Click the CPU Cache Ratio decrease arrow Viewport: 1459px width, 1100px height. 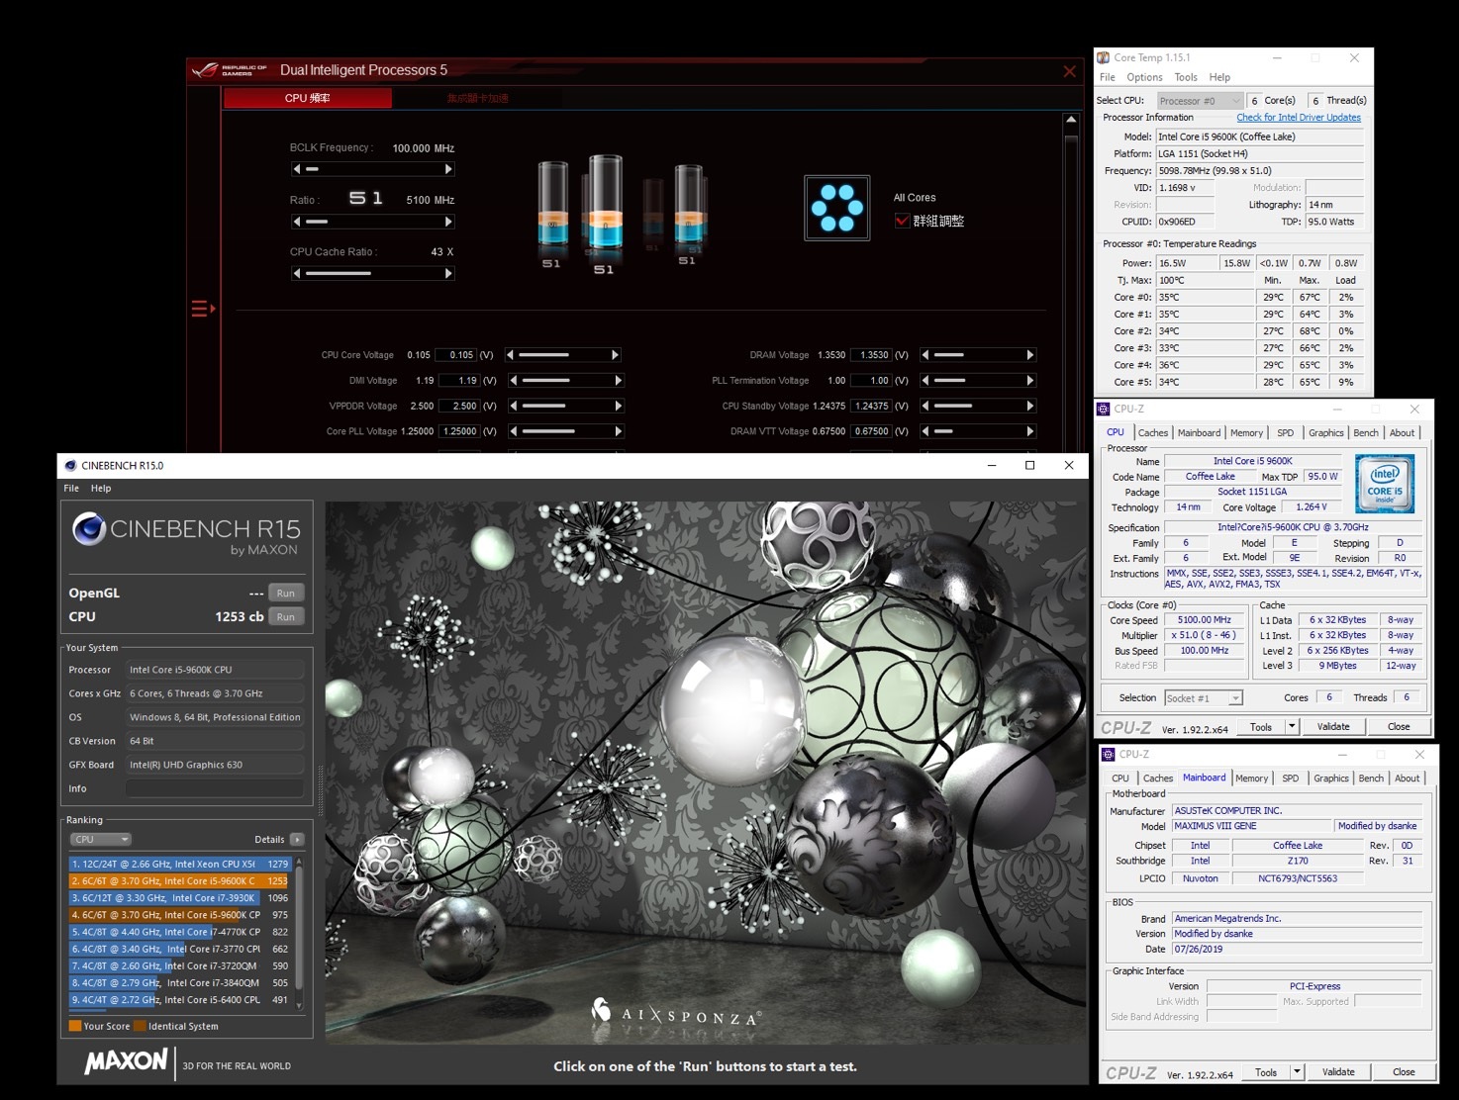pyautogui.click(x=296, y=273)
